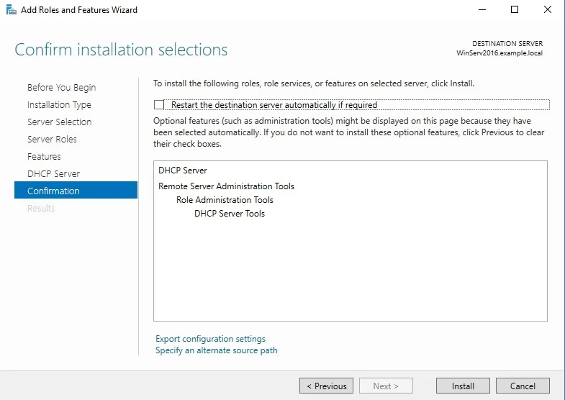Click Remote Server Administration Tools list entry
Image resolution: width=565 pixels, height=400 pixels.
point(226,186)
